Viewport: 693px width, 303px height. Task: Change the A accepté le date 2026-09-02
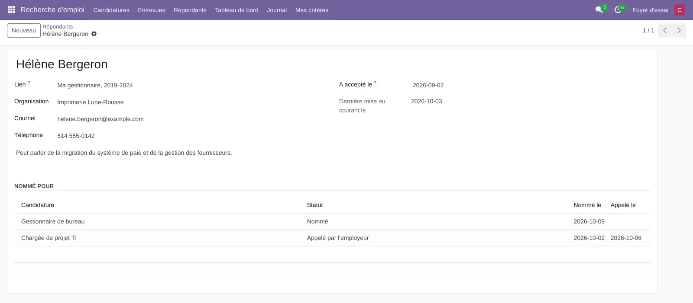(x=428, y=85)
